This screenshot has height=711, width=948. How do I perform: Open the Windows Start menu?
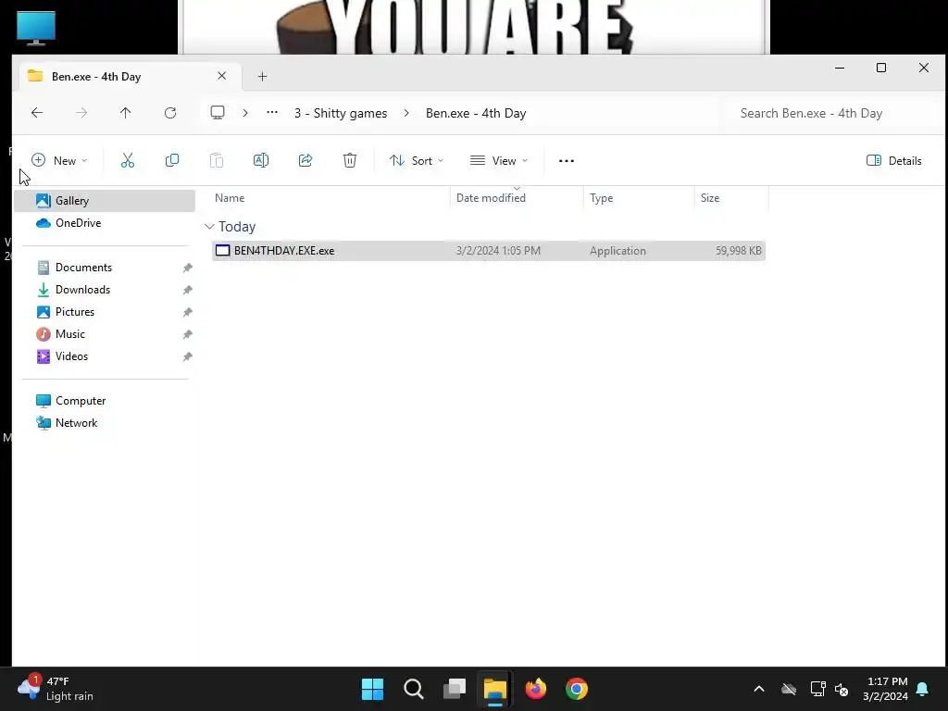[x=372, y=689]
